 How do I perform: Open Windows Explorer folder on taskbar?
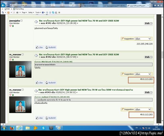pyautogui.click(x=28, y=128)
